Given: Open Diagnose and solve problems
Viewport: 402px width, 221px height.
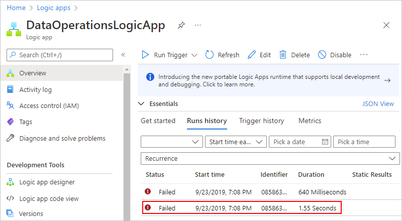Looking at the screenshot, I should [x=61, y=138].
